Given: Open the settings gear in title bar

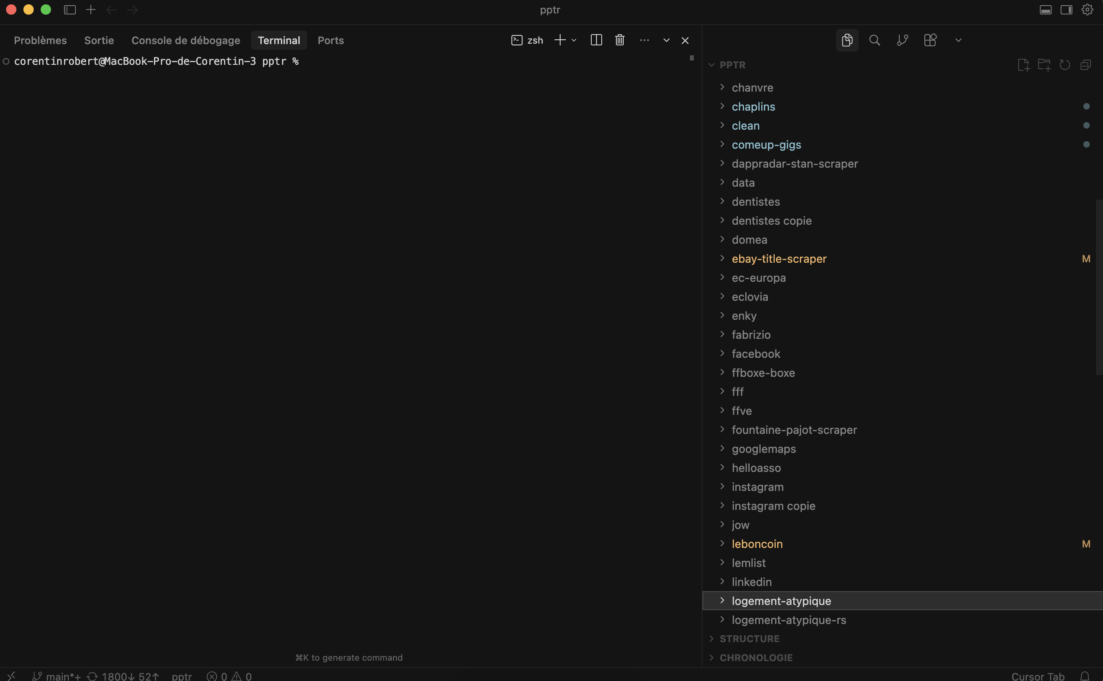Looking at the screenshot, I should (x=1087, y=10).
